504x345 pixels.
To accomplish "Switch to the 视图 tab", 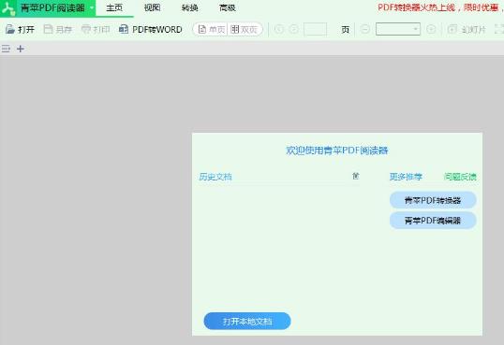I will coord(152,7).
